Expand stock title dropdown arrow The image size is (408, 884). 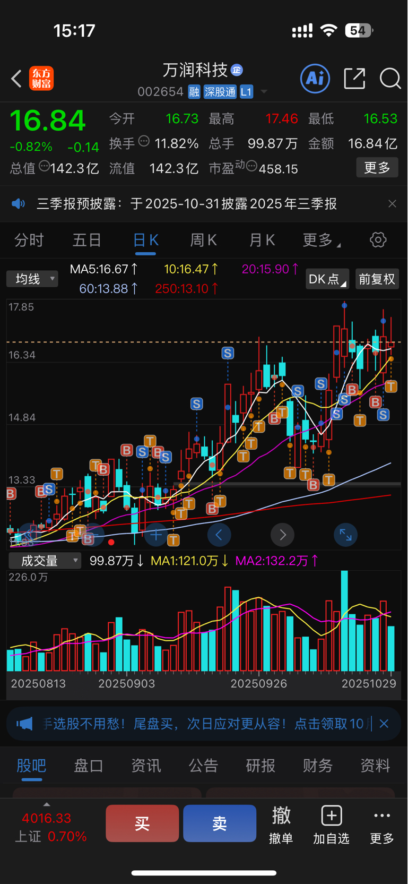pos(264,92)
